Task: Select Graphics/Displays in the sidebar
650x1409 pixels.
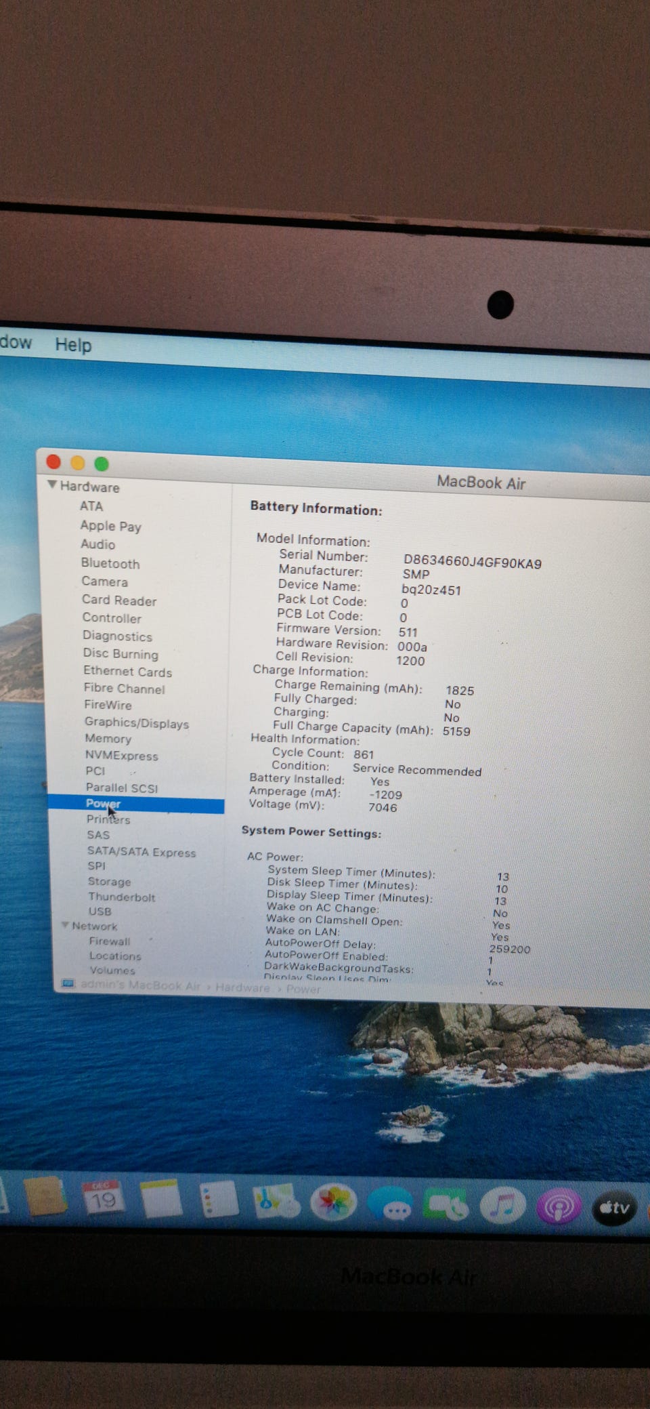Action: (x=136, y=723)
